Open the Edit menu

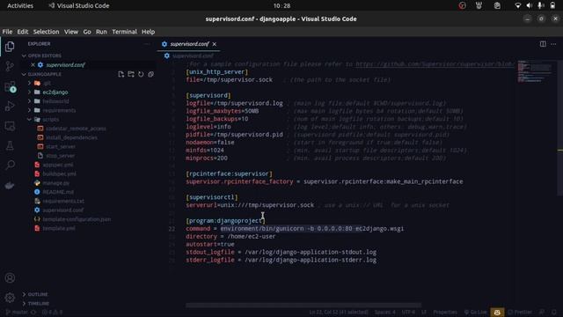23,32
